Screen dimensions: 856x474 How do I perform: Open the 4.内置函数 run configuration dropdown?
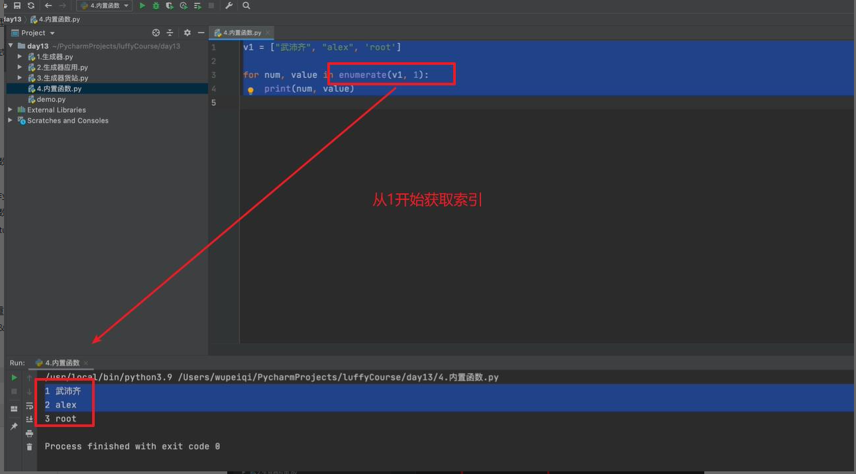point(104,5)
